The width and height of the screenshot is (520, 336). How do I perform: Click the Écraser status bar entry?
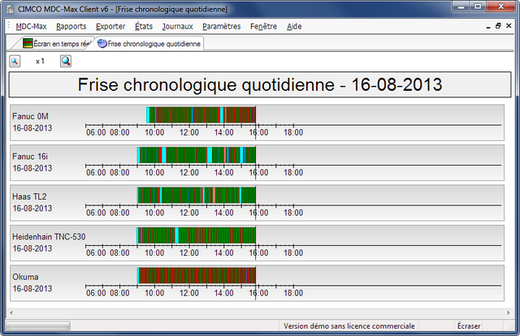click(469, 326)
